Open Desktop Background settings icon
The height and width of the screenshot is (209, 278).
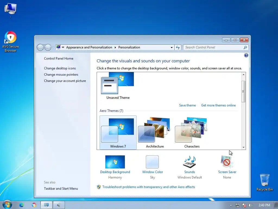pyautogui.click(x=115, y=162)
